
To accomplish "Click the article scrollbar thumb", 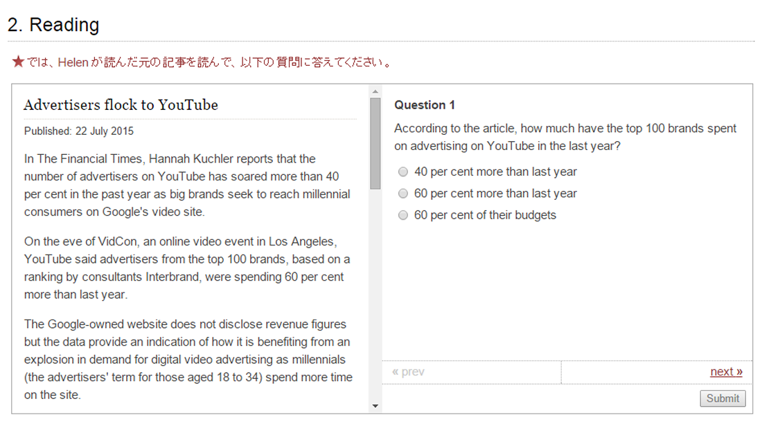I will tap(375, 144).
